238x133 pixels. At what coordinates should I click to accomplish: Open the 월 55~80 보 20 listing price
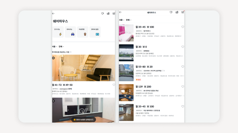tap(144, 67)
